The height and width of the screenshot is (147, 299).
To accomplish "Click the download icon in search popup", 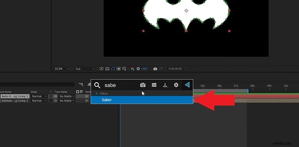I will [x=165, y=85].
